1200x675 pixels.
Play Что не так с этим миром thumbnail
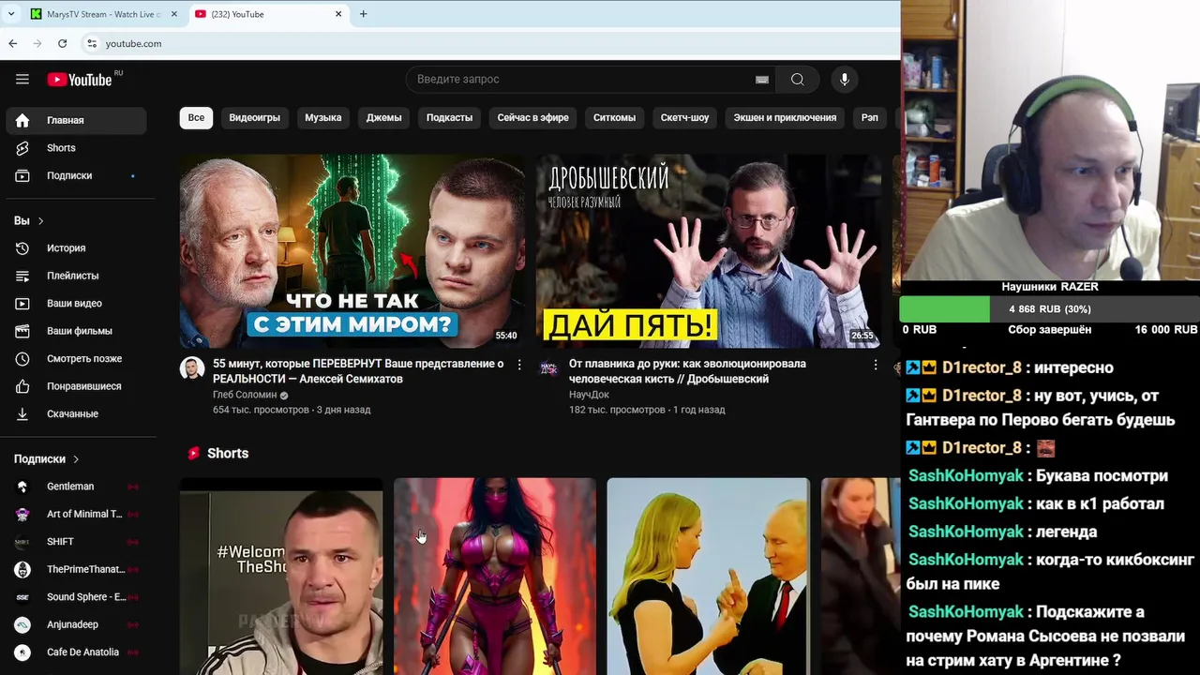coord(352,251)
